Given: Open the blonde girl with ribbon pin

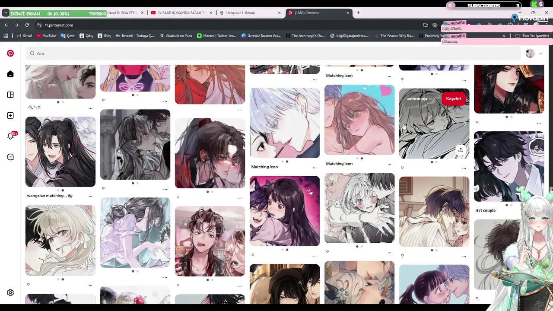Looking at the screenshot, I should tap(60, 240).
